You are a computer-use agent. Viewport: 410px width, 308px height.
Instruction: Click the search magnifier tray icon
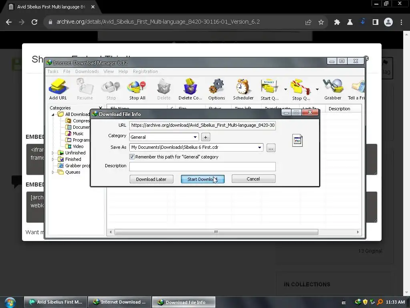click(380, 302)
